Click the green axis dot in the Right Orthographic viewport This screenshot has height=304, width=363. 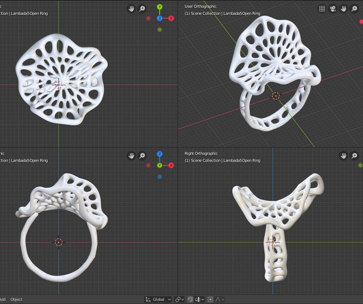[361, 165]
